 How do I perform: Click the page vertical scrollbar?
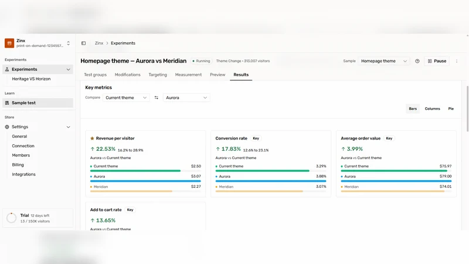(467, 109)
